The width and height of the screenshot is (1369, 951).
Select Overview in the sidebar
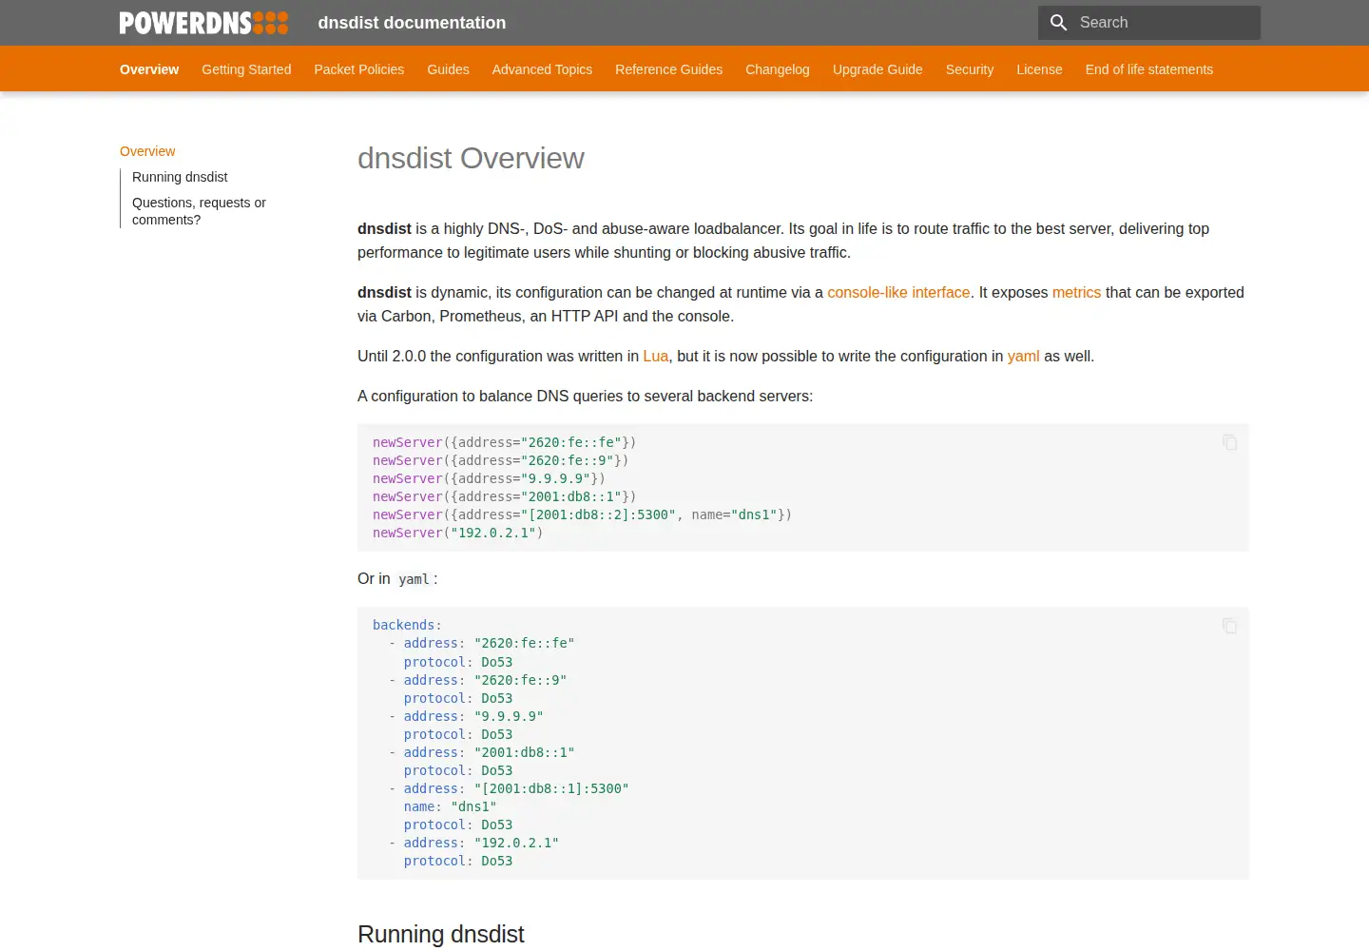coord(147,151)
